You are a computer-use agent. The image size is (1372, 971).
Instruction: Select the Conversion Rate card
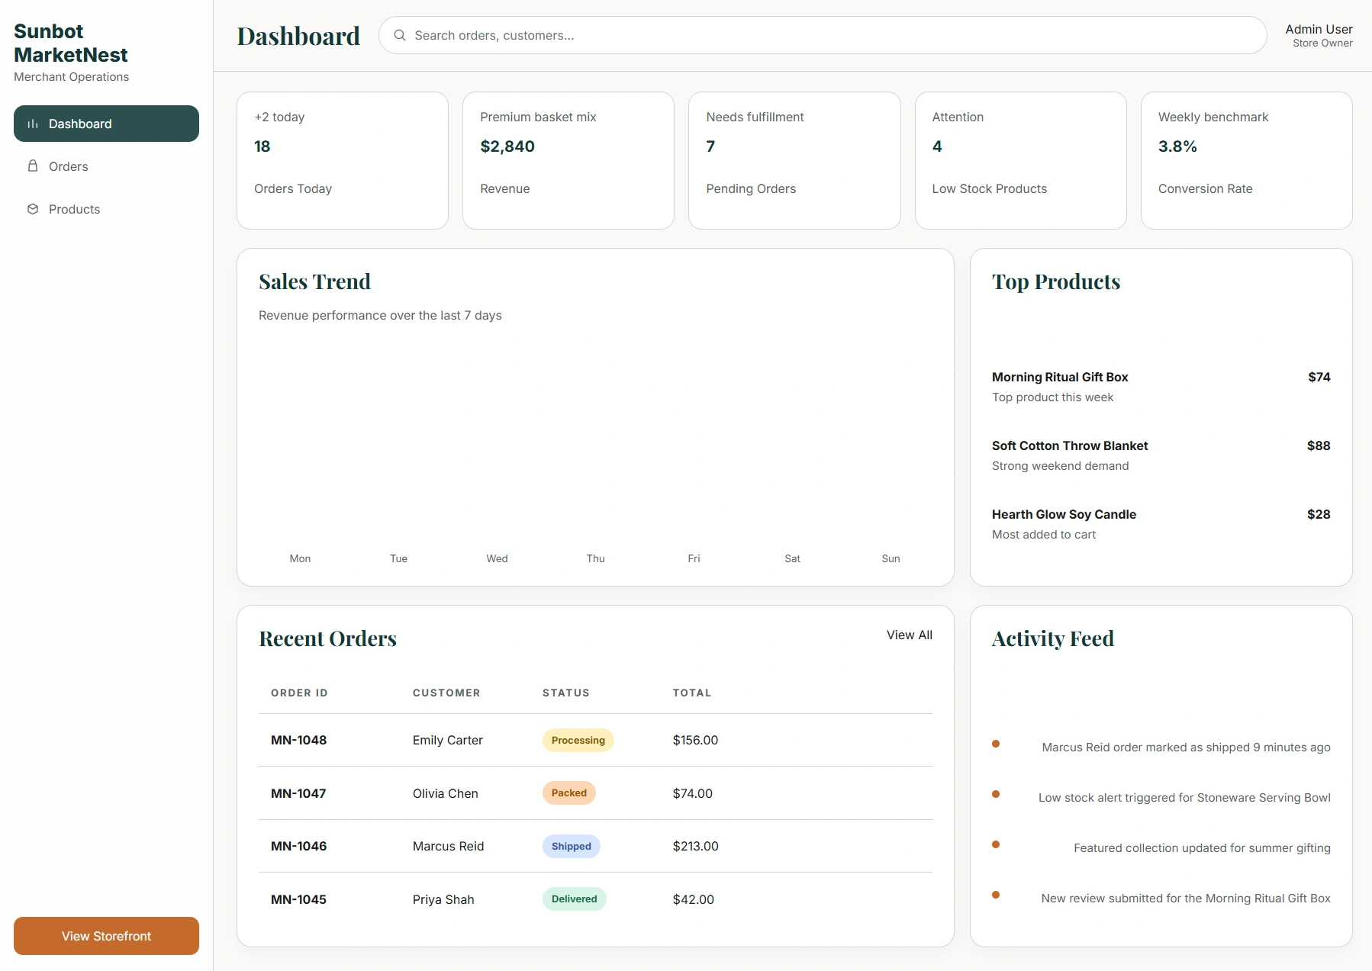pos(1246,160)
